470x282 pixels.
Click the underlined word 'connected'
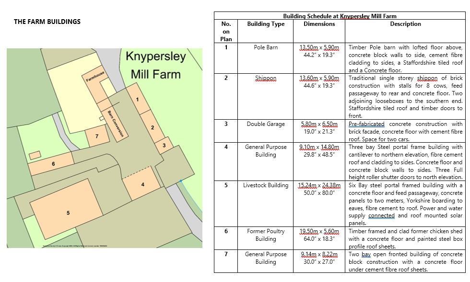(x=381, y=215)
